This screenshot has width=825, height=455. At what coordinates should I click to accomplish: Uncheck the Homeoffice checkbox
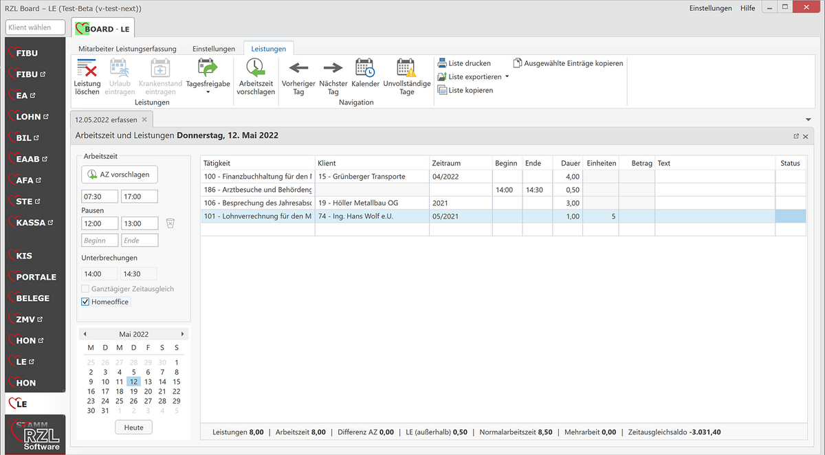pos(85,302)
